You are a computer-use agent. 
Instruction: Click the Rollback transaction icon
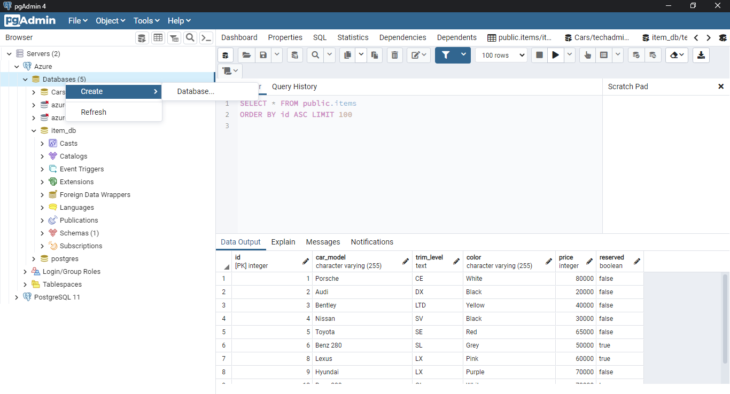click(653, 55)
